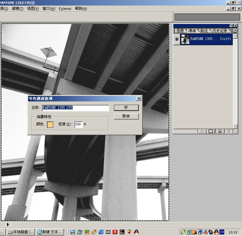The image size is (242, 236).
Task: Open 本地磁盘 taskbar window button
Action: (21, 232)
